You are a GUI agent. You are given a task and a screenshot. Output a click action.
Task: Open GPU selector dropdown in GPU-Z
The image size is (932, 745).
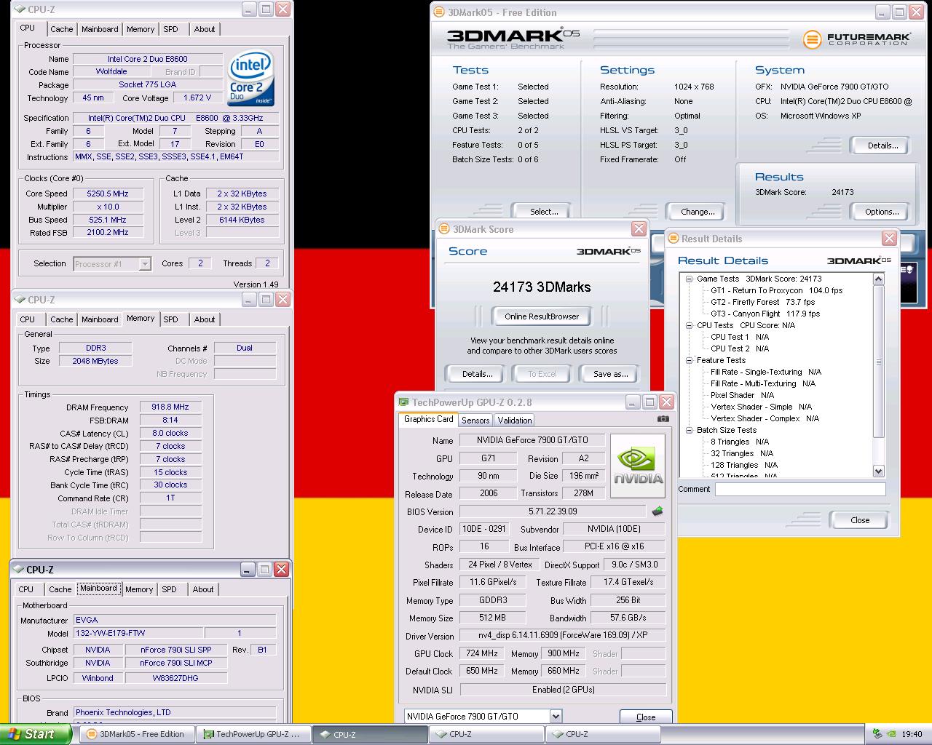click(x=556, y=716)
